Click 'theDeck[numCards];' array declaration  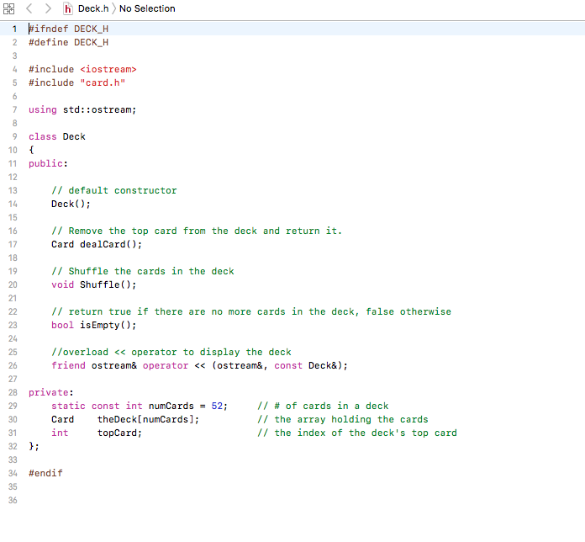click(x=148, y=419)
